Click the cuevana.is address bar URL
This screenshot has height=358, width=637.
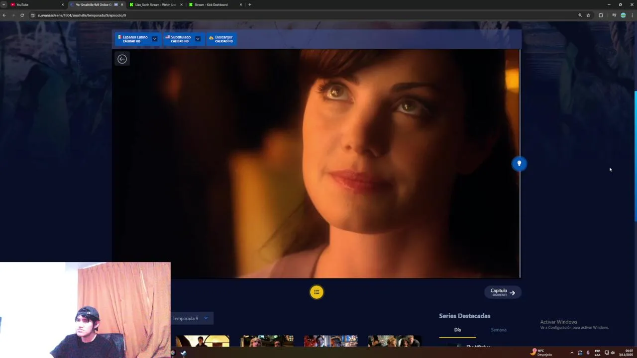pyautogui.click(x=82, y=15)
